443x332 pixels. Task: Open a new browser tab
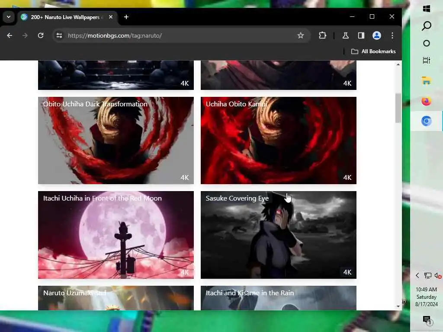(x=126, y=17)
